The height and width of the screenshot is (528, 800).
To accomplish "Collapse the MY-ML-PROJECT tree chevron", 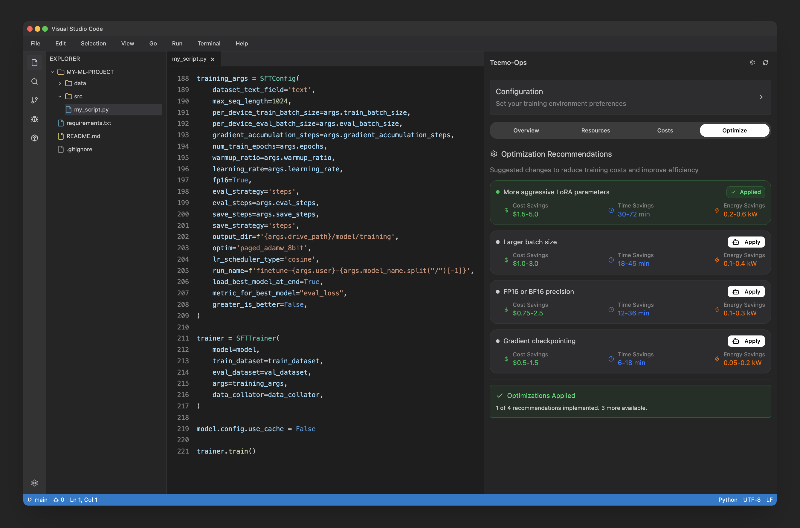I will click(x=53, y=72).
